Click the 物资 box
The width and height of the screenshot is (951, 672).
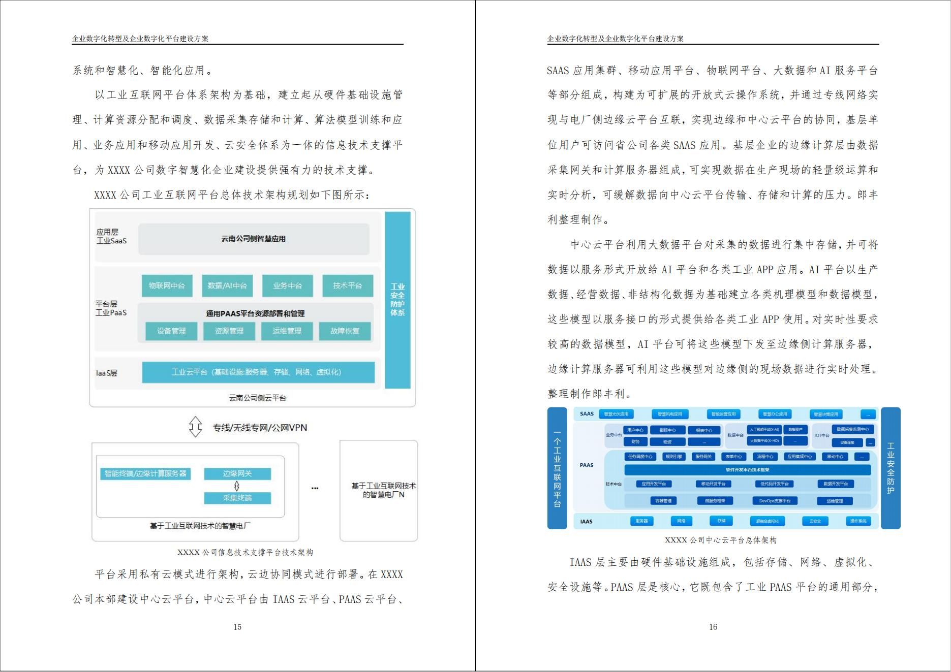tap(667, 441)
